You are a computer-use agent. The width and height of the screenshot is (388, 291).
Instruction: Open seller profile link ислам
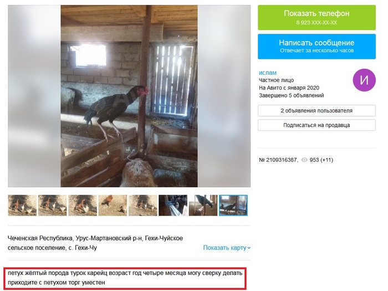tap(268, 73)
